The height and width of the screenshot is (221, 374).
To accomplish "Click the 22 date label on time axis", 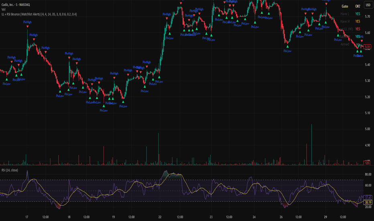I will click(x=160, y=217).
